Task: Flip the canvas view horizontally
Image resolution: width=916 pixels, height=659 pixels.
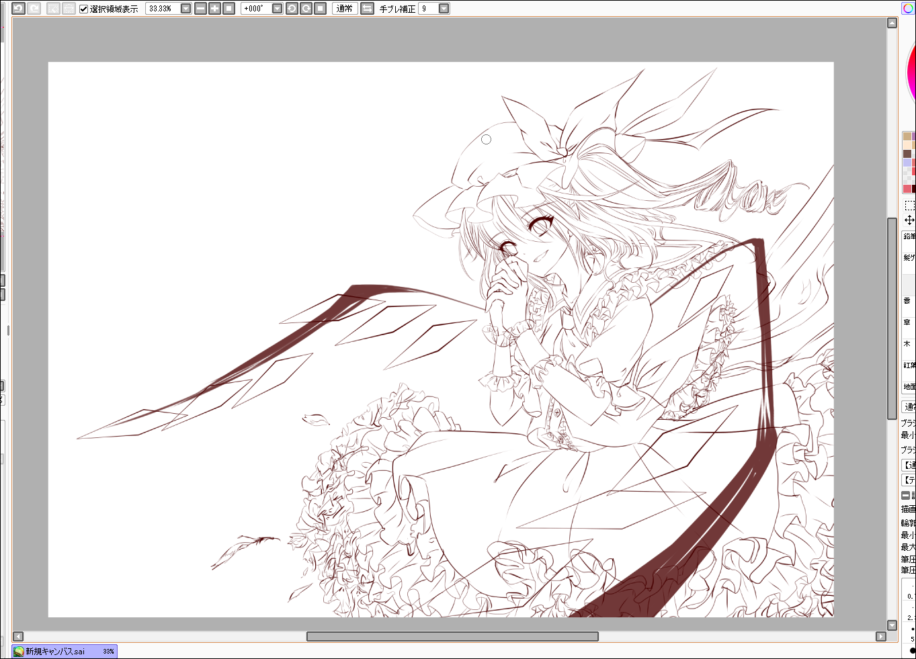Action: pyautogui.click(x=367, y=9)
